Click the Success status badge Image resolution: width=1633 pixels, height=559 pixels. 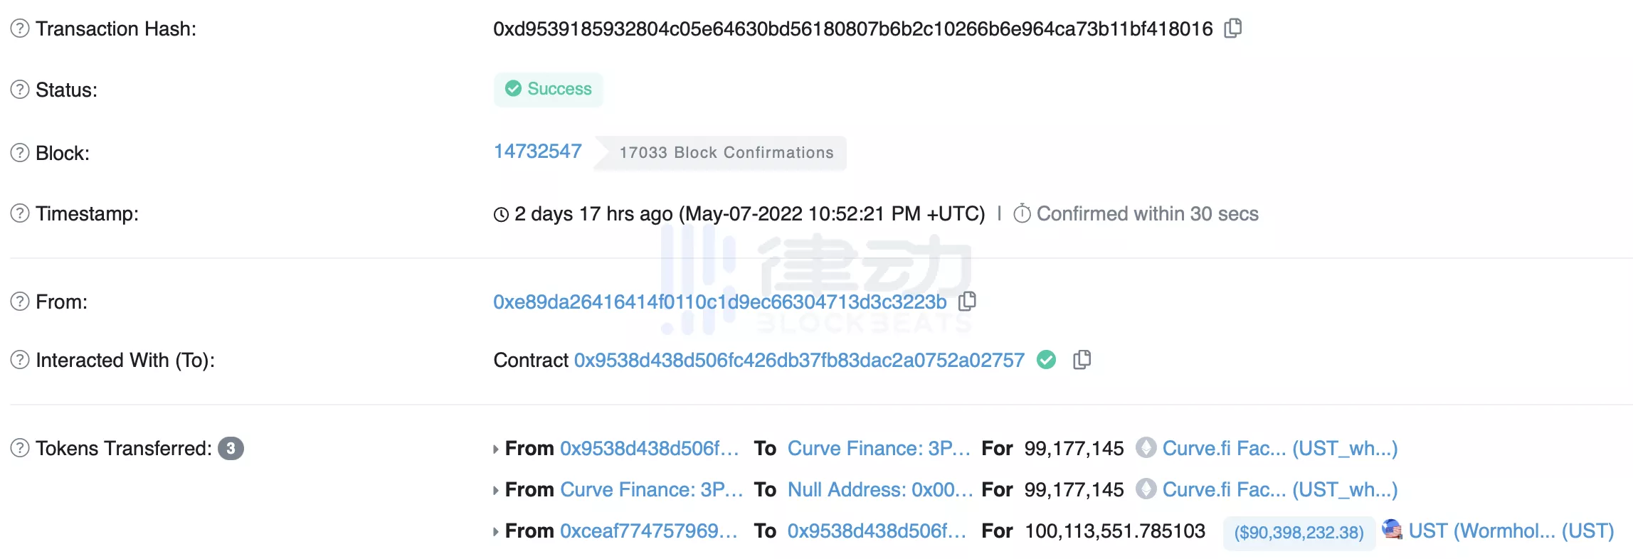coord(549,89)
